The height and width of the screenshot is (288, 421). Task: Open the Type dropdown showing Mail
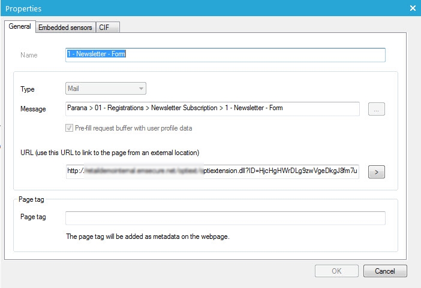pos(106,89)
